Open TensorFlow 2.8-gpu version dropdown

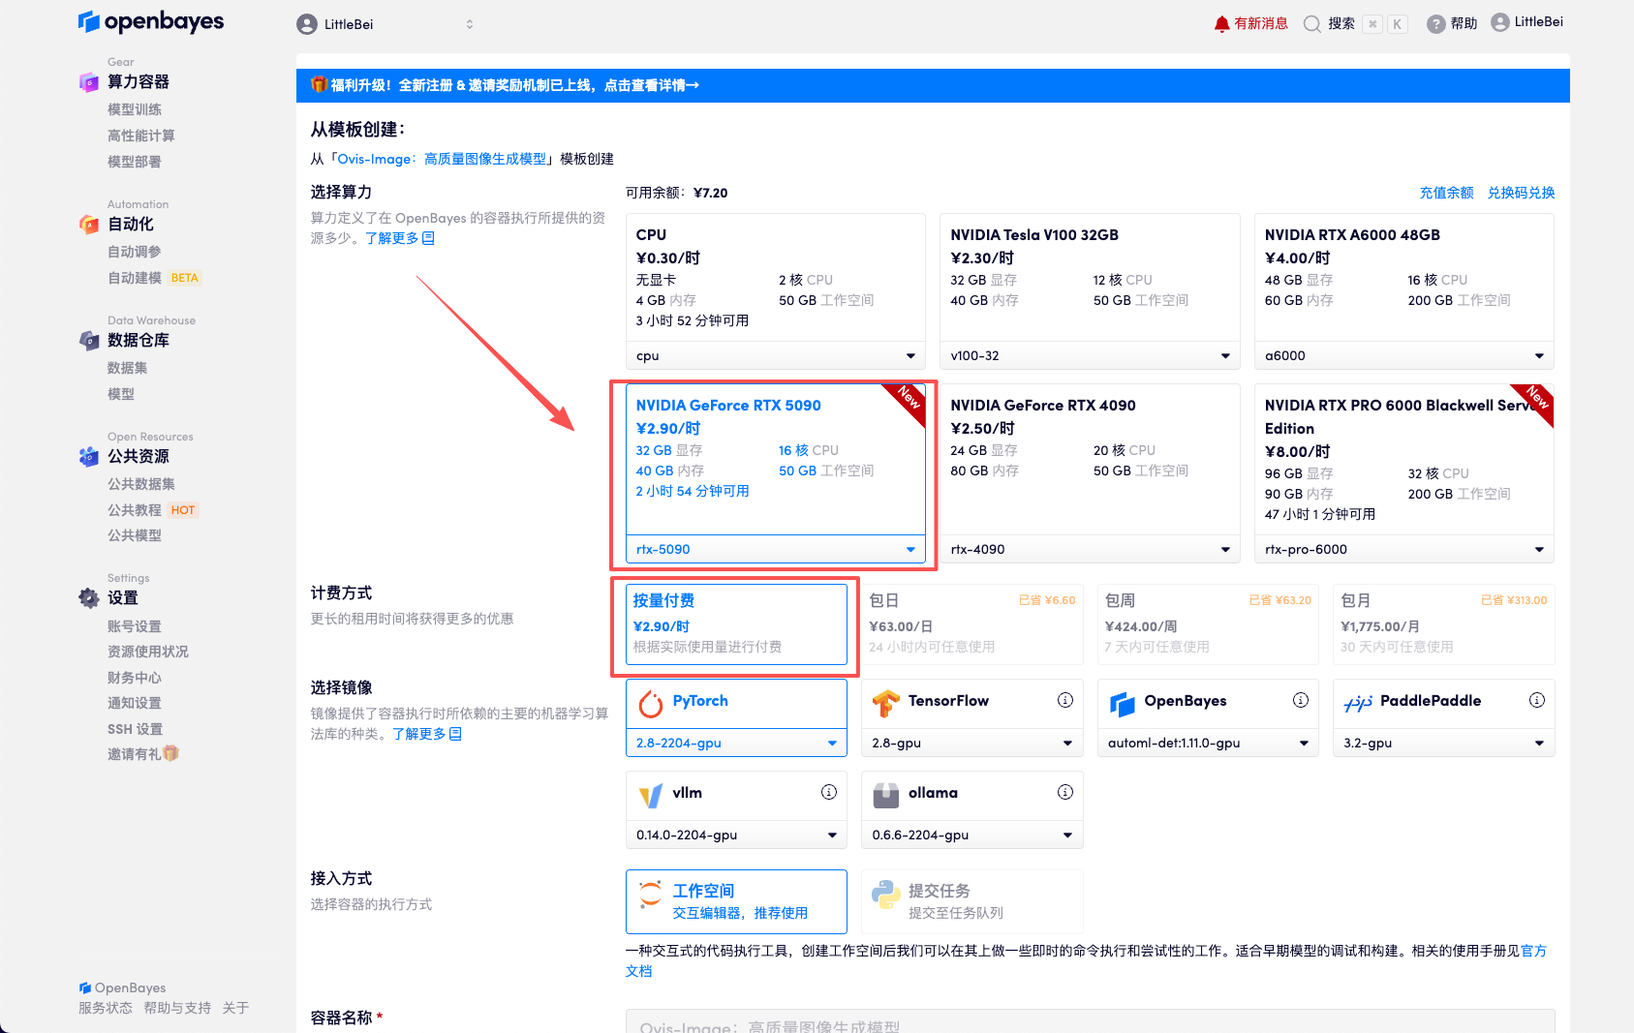pos(972,743)
